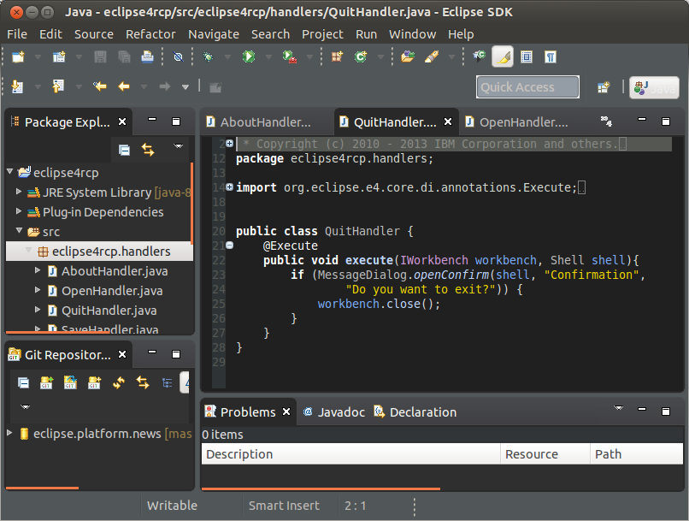This screenshot has width=689, height=521.
Task: Click the Save All toolbar icon
Action: pos(124,56)
